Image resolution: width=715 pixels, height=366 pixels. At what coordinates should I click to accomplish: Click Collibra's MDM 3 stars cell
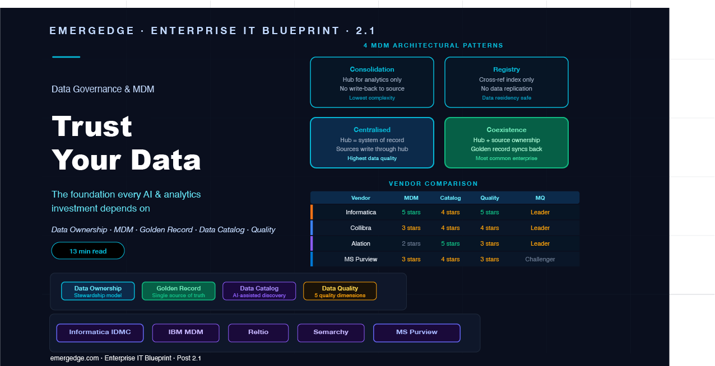[x=411, y=228]
